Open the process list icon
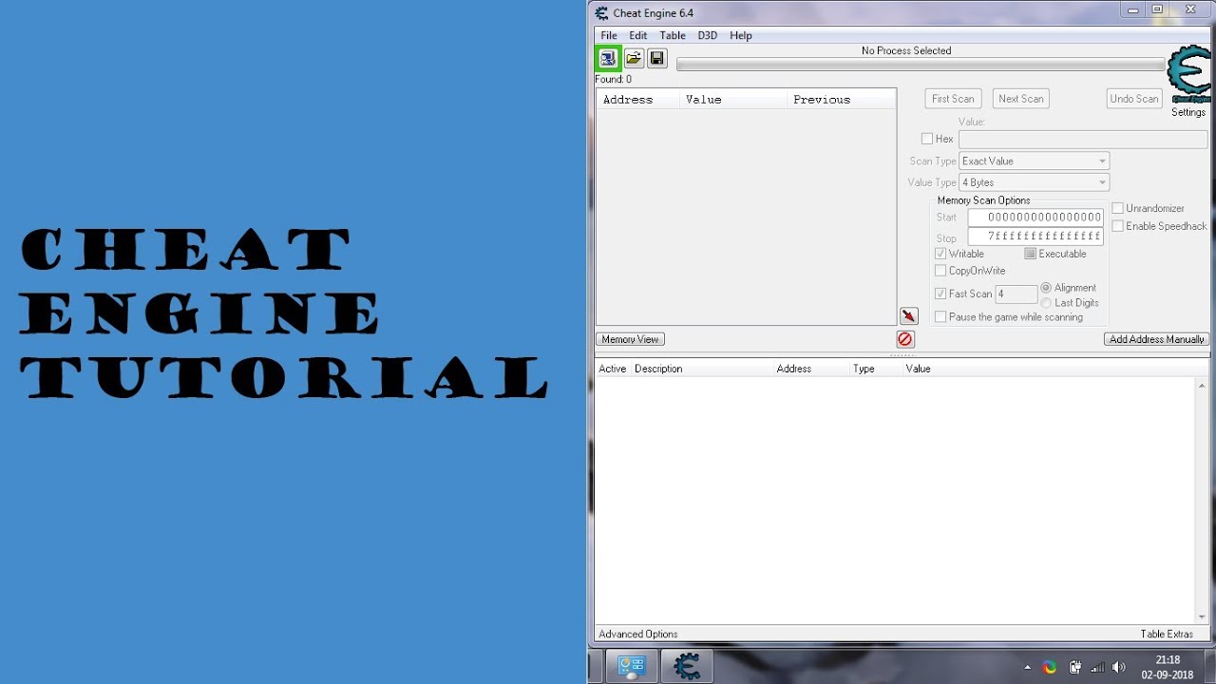The height and width of the screenshot is (684, 1216). coord(608,58)
